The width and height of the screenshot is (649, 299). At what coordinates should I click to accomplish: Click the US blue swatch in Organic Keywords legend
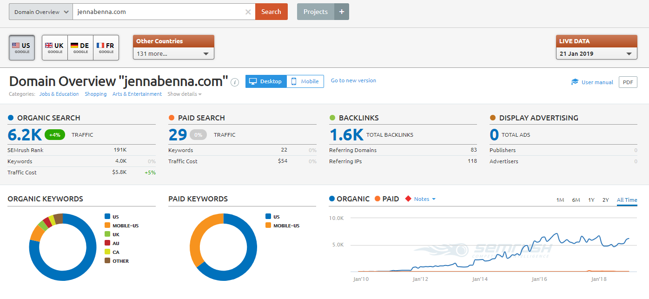[107, 217]
